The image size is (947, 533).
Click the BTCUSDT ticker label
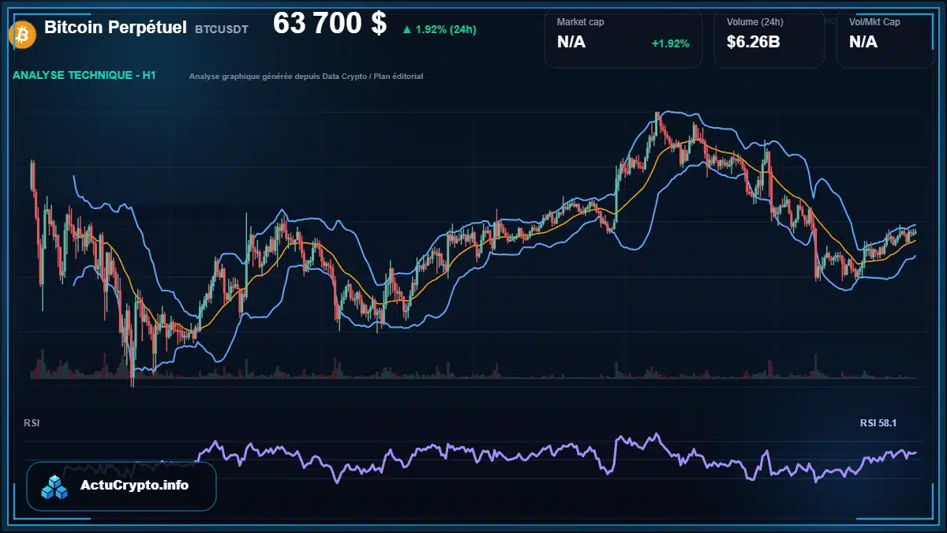pos(222,29)
